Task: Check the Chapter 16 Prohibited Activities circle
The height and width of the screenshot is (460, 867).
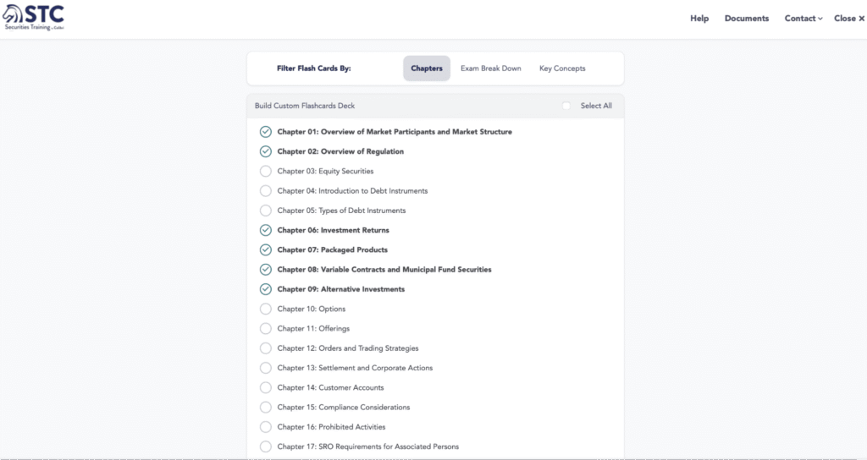Action: click(265, 427)
